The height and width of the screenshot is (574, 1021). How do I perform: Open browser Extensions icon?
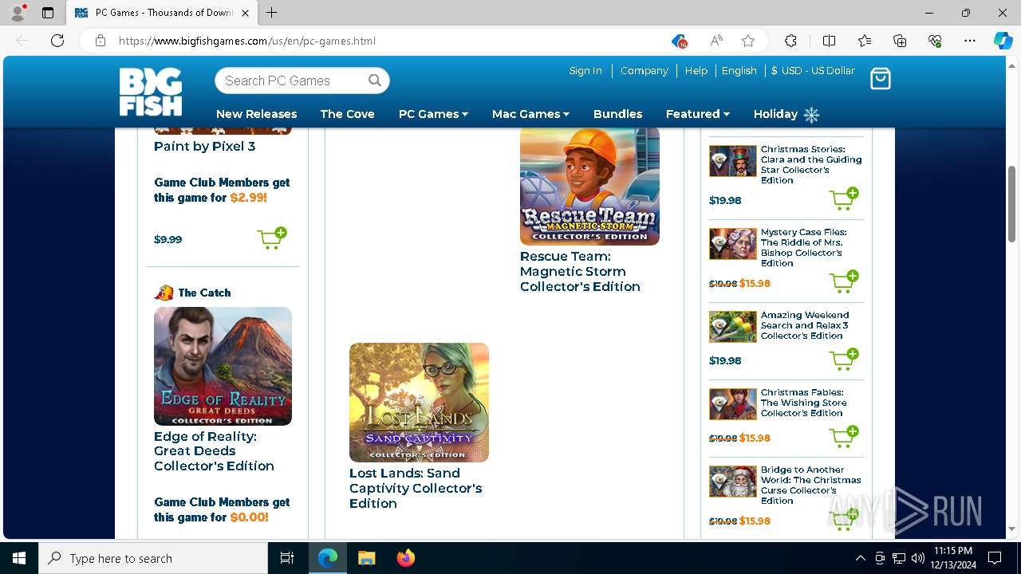[790, 41]
